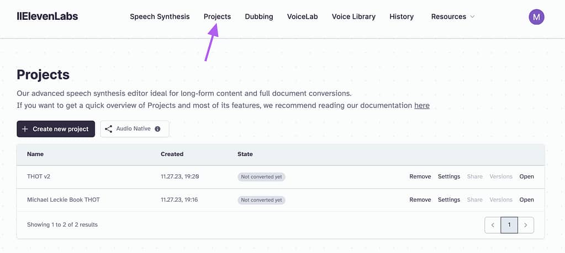Open the Voice Library page

click(x=353, y=17)
